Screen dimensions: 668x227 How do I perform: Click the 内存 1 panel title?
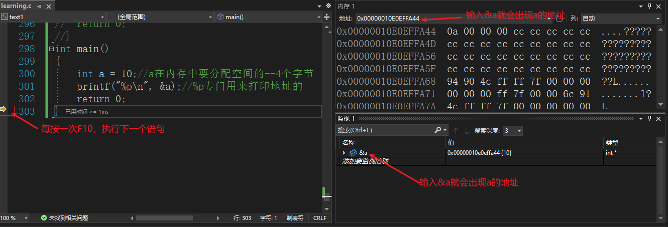(x=346, y=6)
